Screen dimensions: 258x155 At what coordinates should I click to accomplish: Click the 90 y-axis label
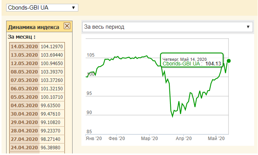(x=89, y=113)
